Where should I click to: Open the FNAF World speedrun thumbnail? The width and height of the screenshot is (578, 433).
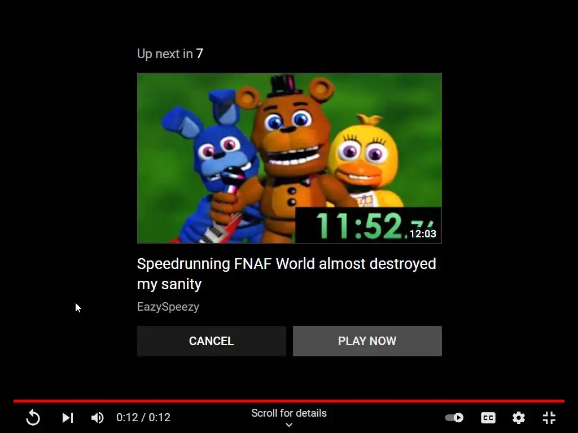pos(290,158)
